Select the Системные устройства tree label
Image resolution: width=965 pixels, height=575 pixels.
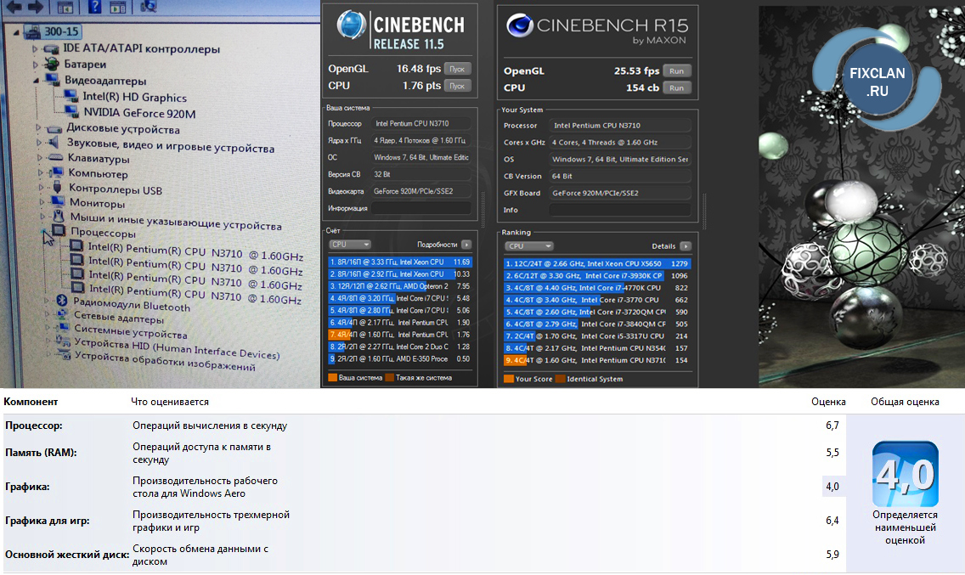[131, 332]
